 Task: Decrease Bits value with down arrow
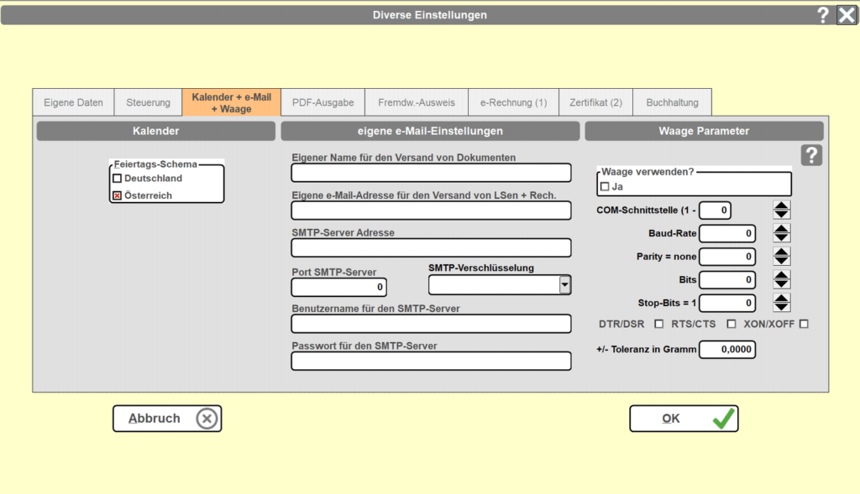pyautogui.click(x=781, y=284)
